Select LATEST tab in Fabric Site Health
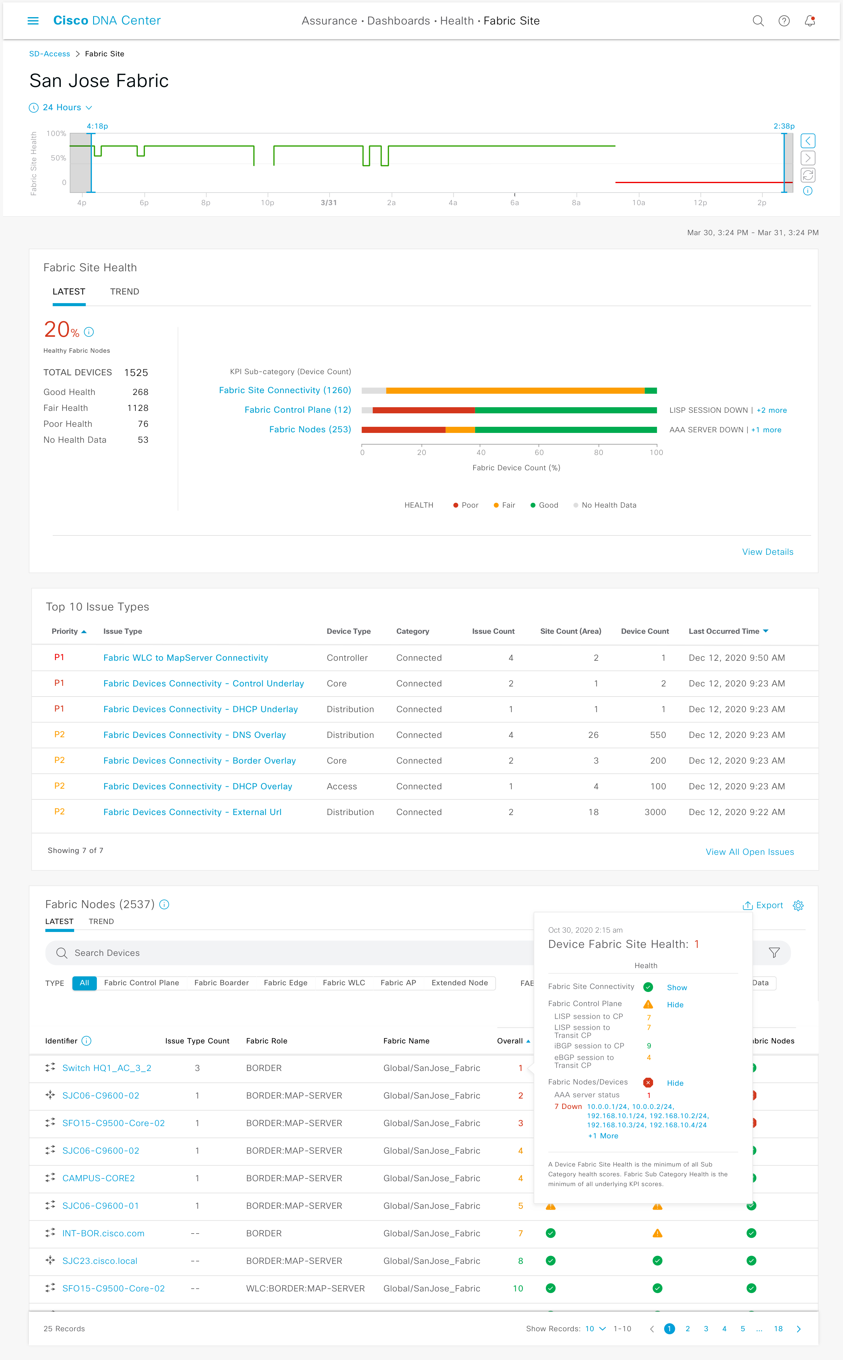The height and width of the screenshot is (1360, 843). pyautogui.click(x=69, y=291)
